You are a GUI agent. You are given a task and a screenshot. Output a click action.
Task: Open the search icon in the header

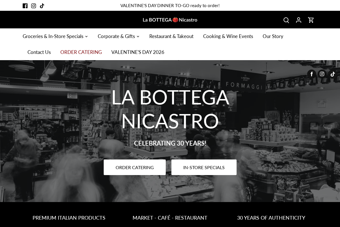(286, 20)
